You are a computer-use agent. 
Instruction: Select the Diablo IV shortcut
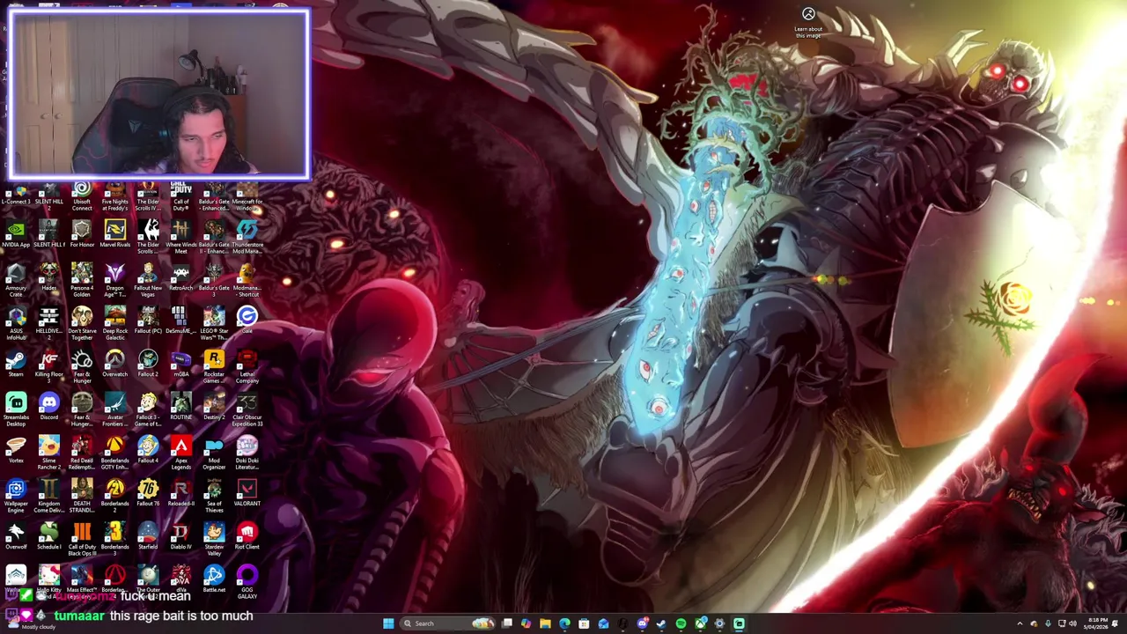click(x=180, y=537)
